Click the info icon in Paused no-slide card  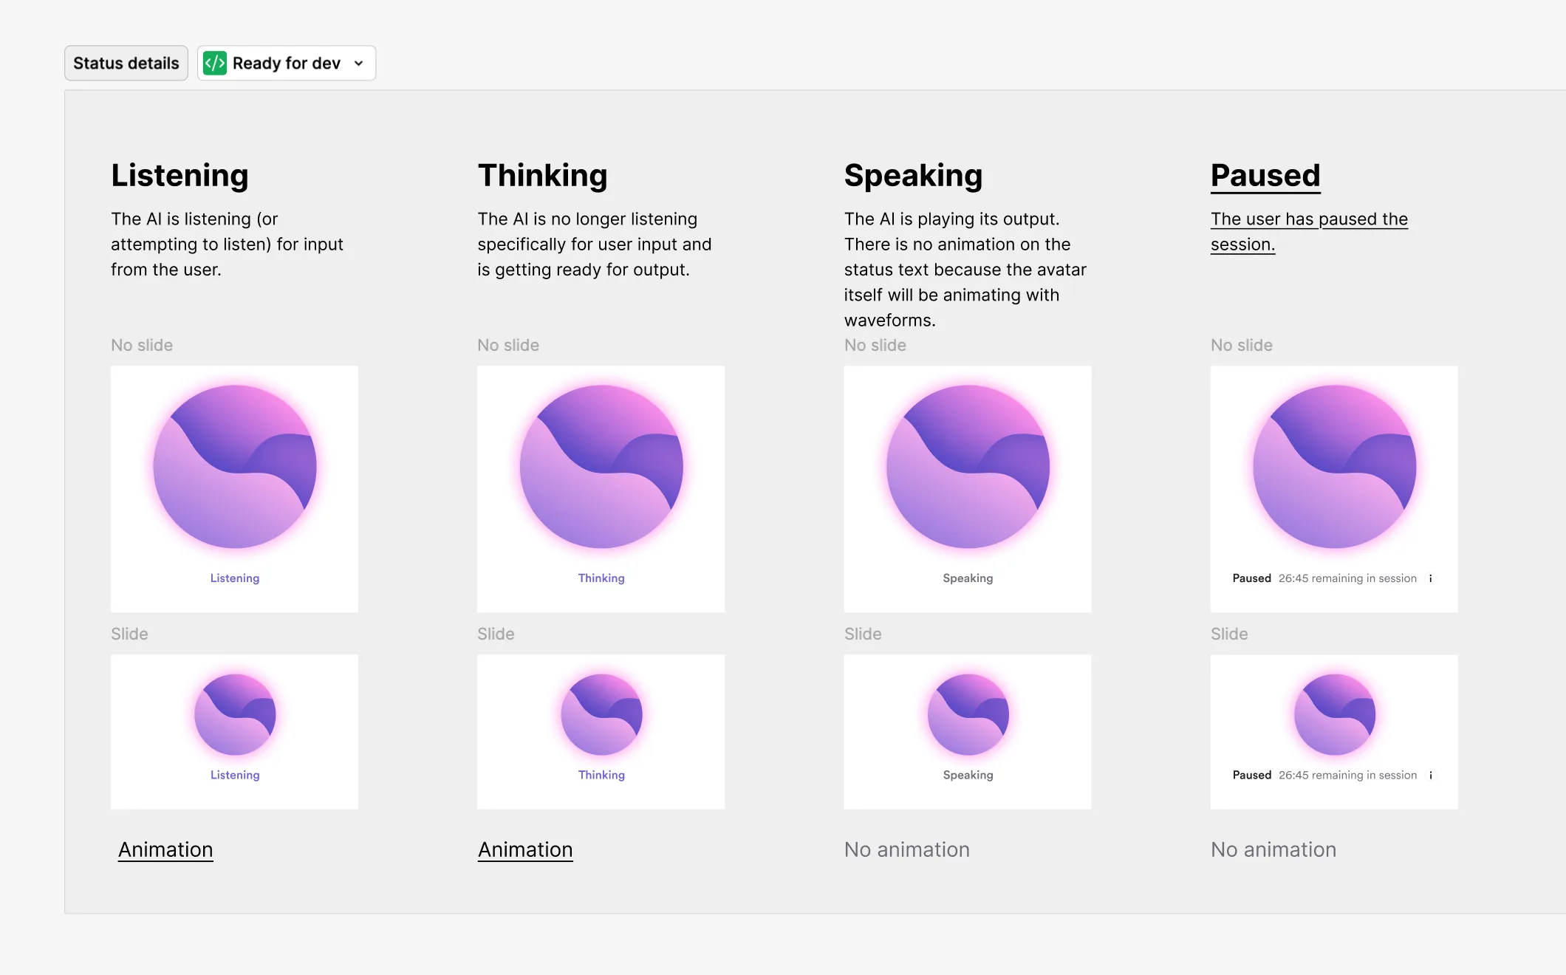tap(1431, 578)
